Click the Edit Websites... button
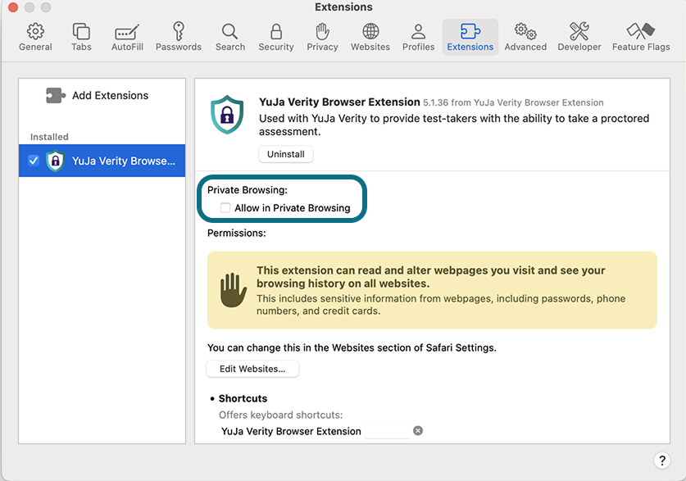This screenshot has height=481, width=686. [x=252, y=369]
